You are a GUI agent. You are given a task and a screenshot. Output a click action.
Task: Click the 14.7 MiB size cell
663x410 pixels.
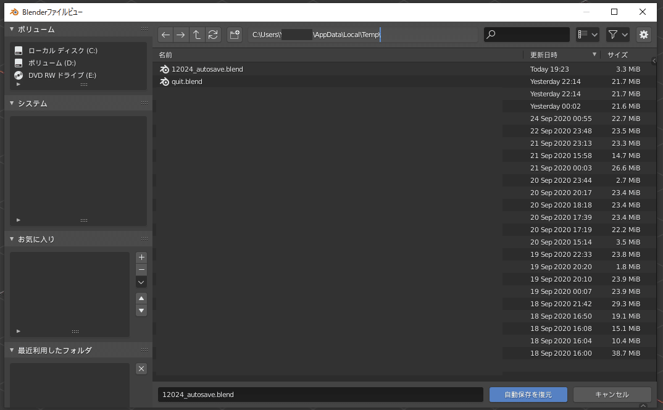pos(626,156)
